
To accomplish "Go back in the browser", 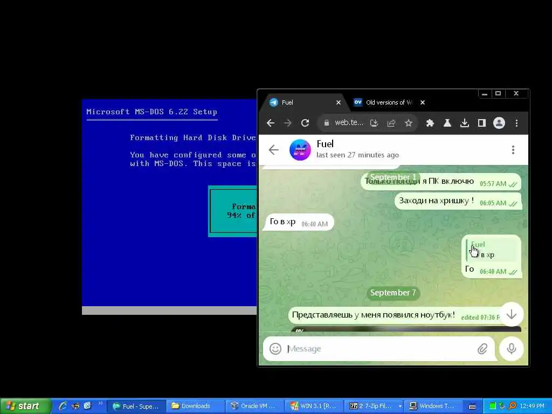I will tap(271, 123).
